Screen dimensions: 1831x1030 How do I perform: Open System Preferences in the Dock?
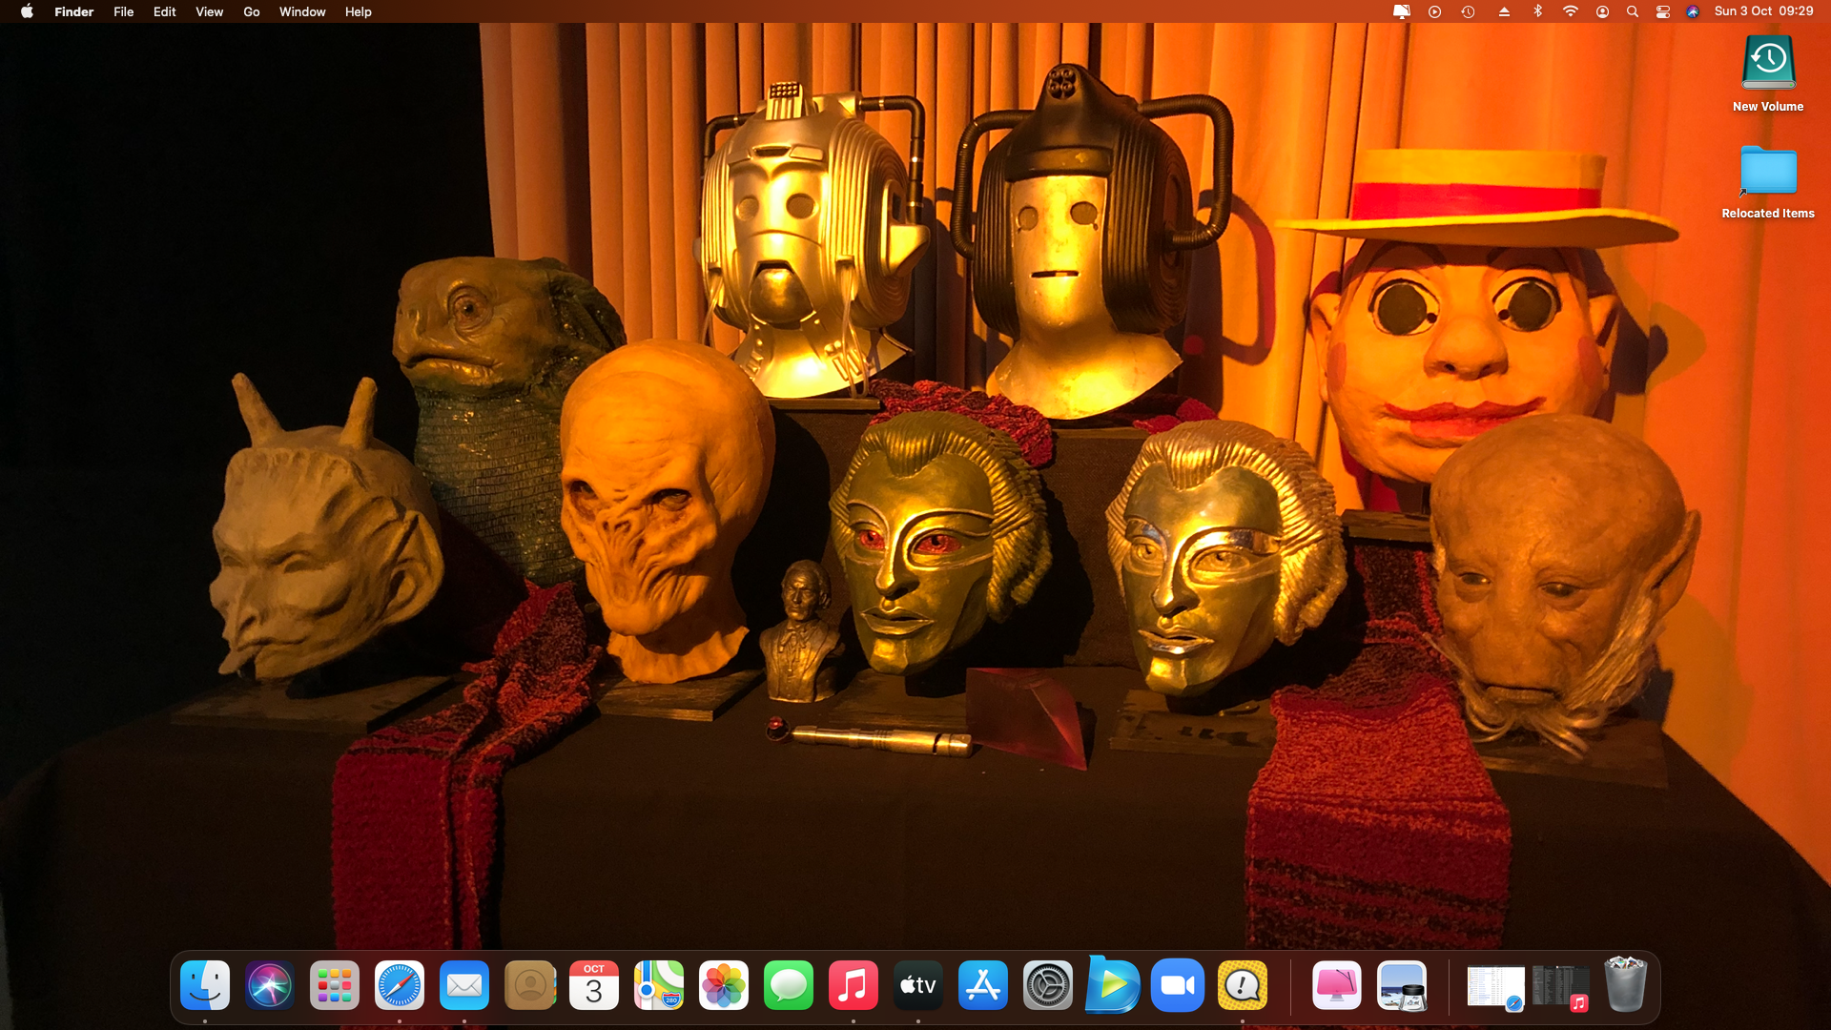pos(1048,985)
